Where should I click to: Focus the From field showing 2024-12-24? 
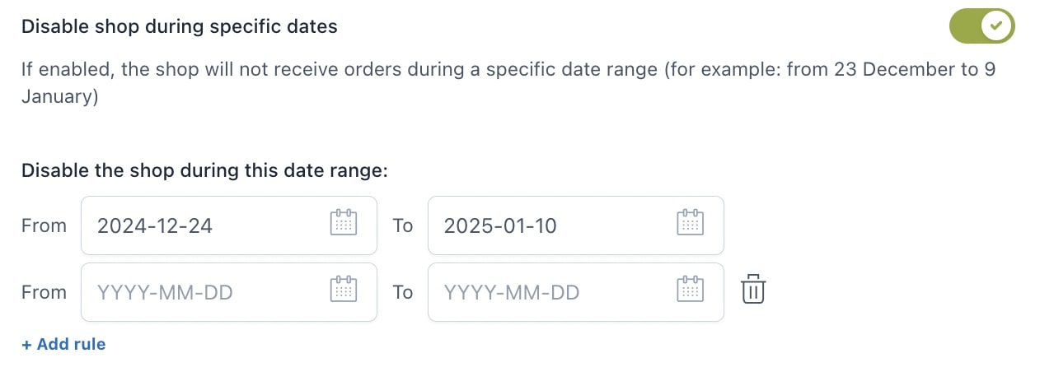point(229,225)
